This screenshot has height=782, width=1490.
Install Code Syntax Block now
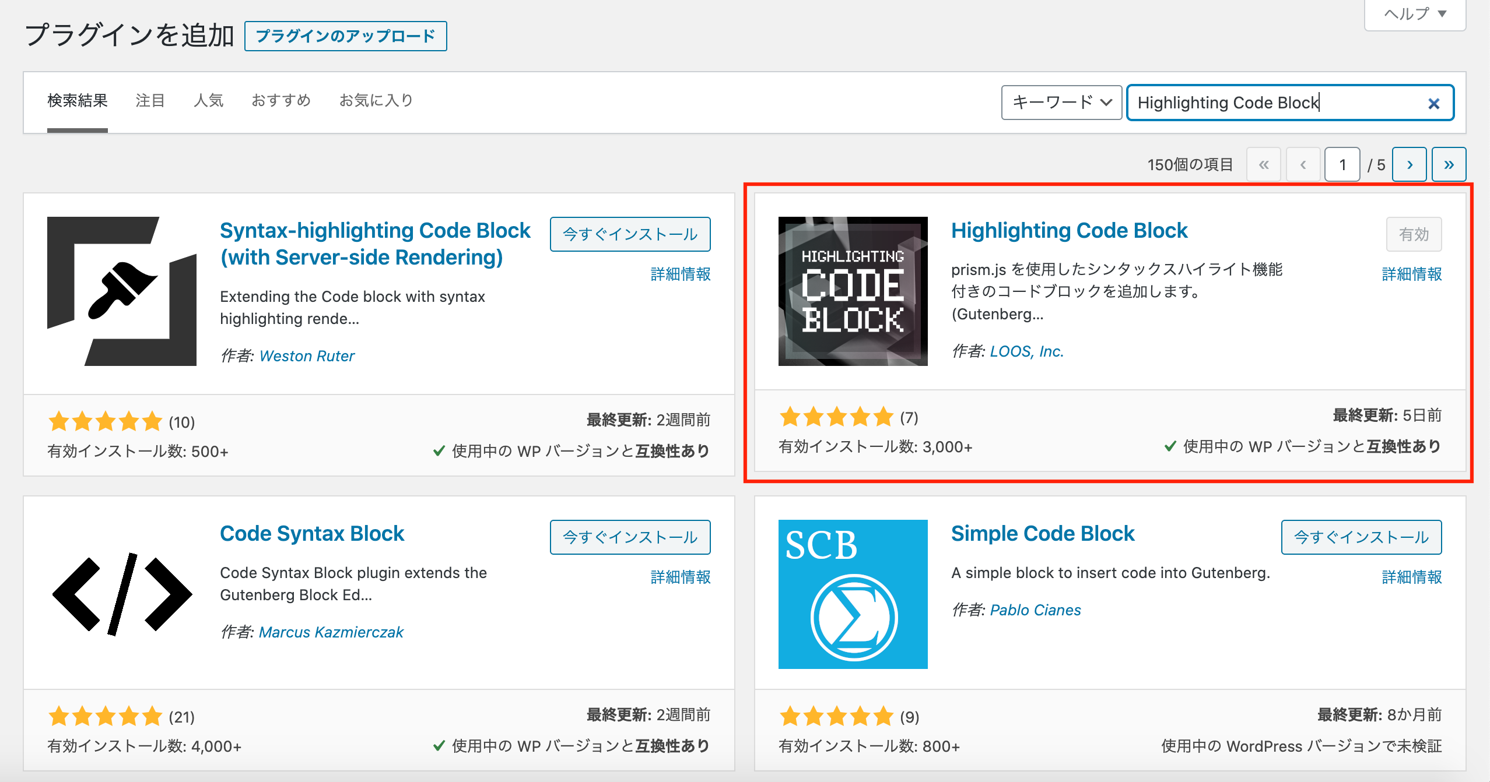pos(630,537)
